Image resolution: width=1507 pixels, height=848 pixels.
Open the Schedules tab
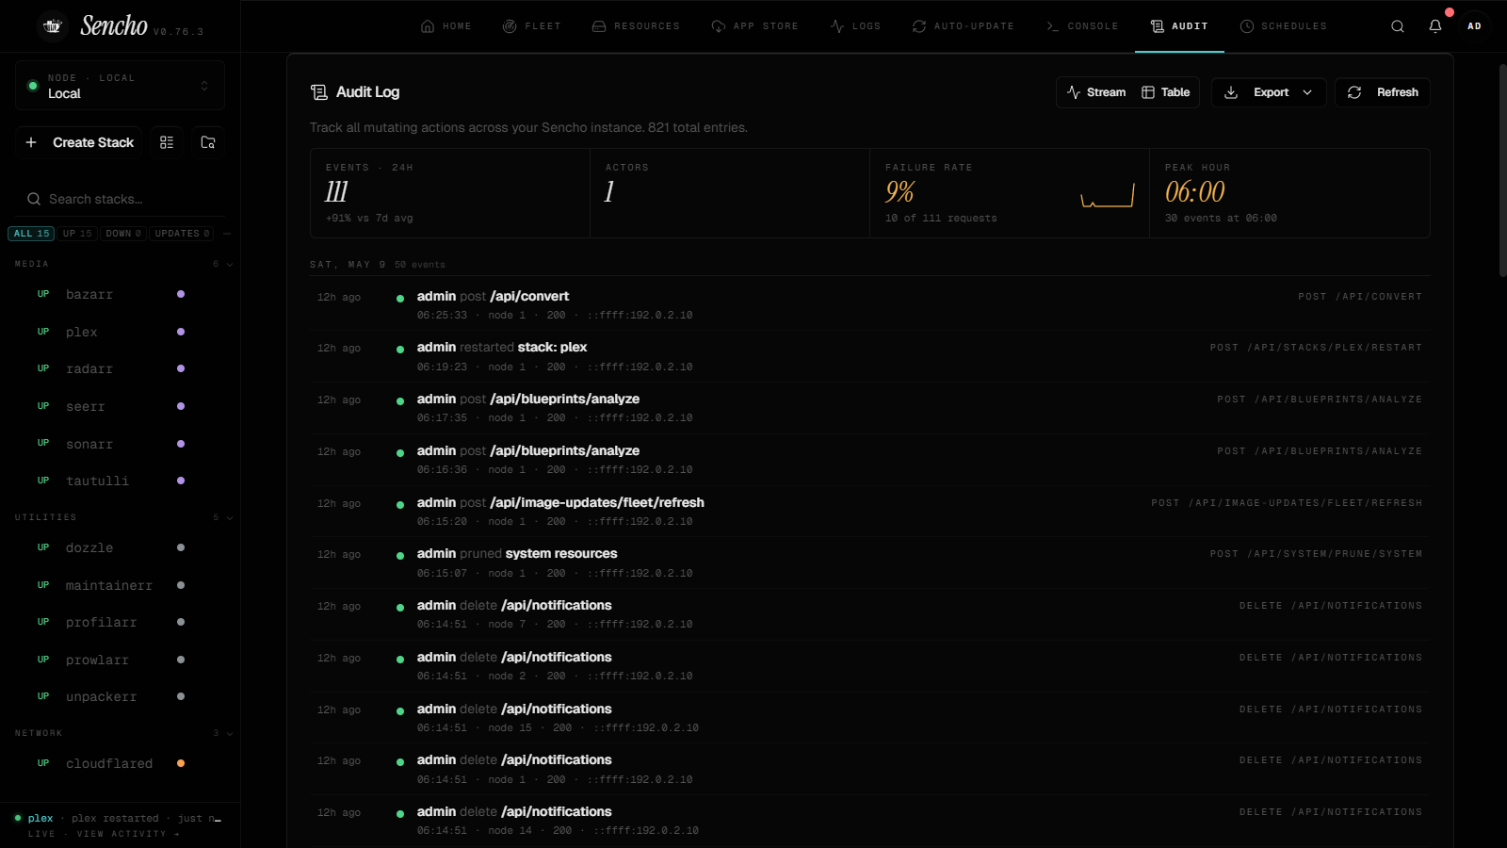click(1283, 26)
